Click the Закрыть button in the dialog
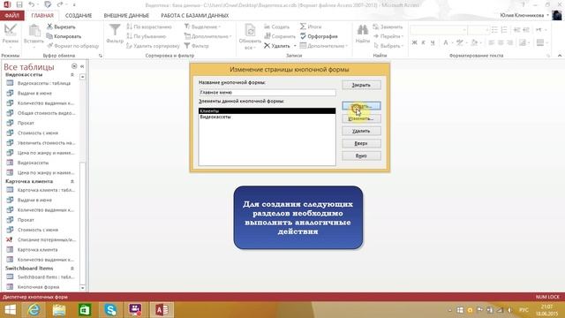Screen dimensions: 565x318 [361, 85]
